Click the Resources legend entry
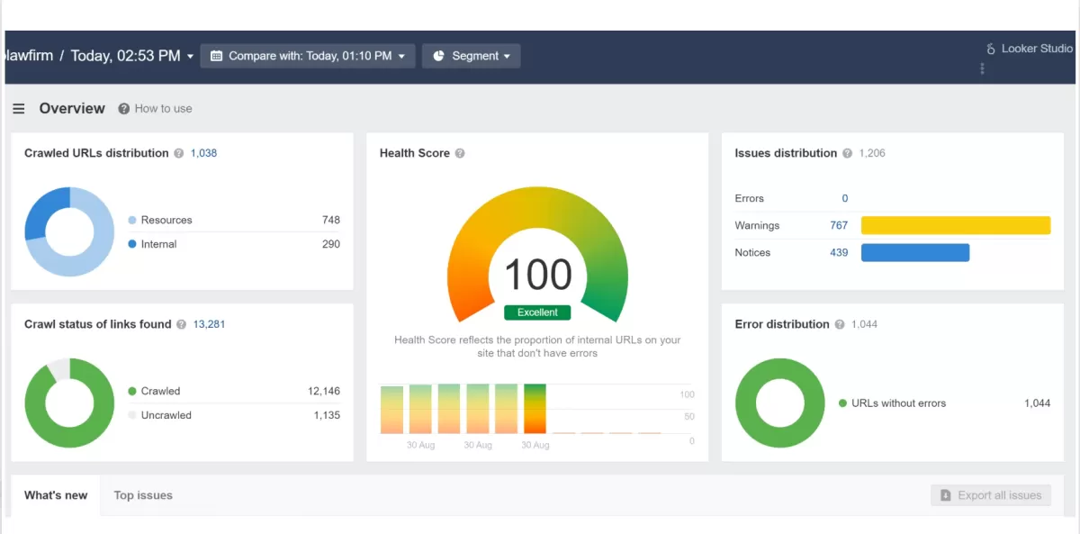The height and width of the screenshot is (534, 1080). tap(160, 220)
